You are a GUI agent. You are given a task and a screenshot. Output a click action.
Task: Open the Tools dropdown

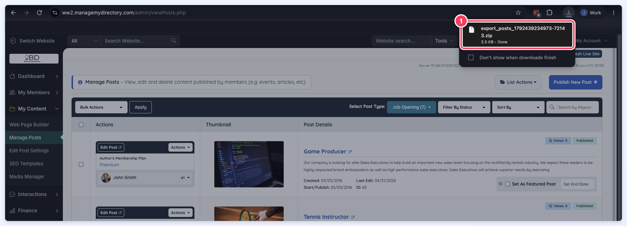444,41
